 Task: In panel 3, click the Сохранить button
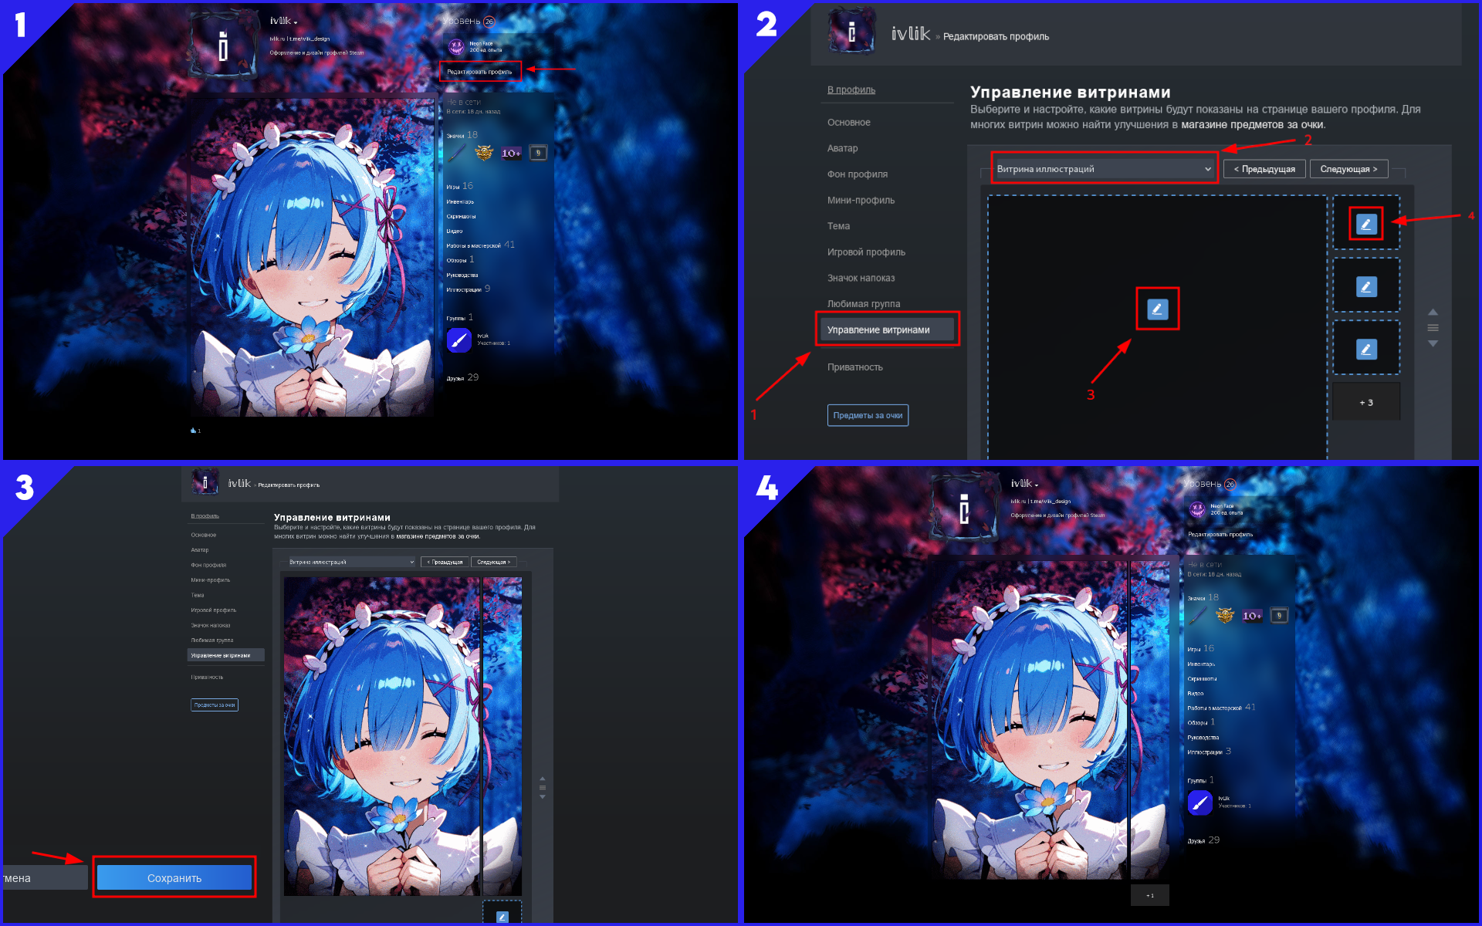(174, 877)
